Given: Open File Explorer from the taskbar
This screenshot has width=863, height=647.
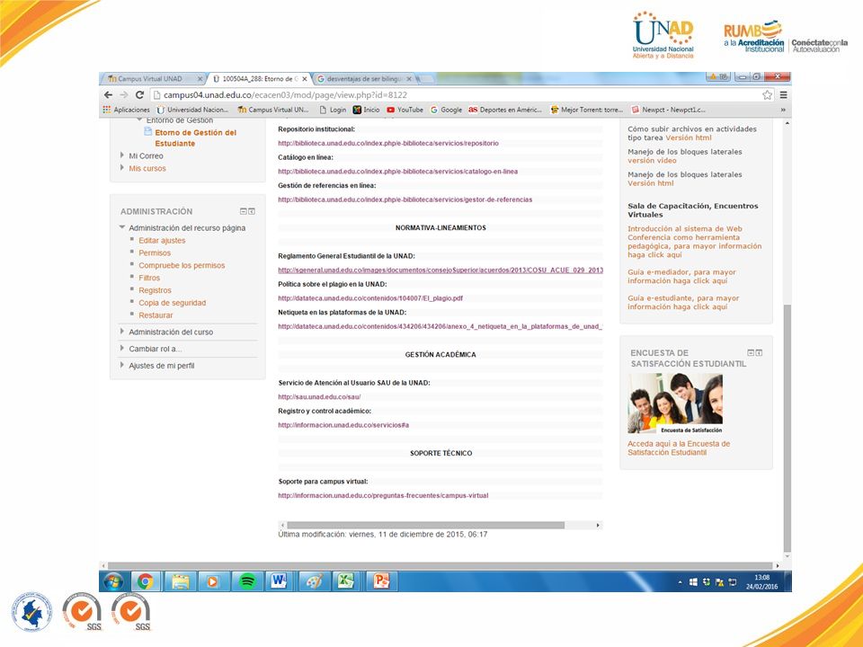Looking at the screenshot, I should tap(181, 581).
